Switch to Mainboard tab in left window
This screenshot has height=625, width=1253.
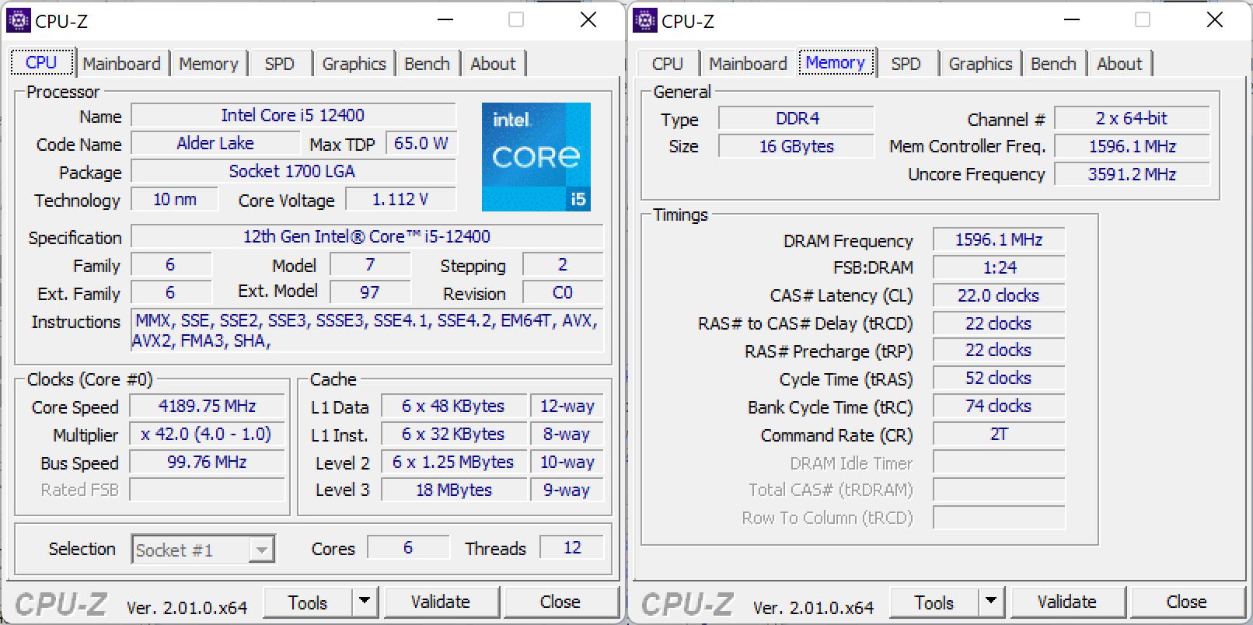(x=121, y=64)
